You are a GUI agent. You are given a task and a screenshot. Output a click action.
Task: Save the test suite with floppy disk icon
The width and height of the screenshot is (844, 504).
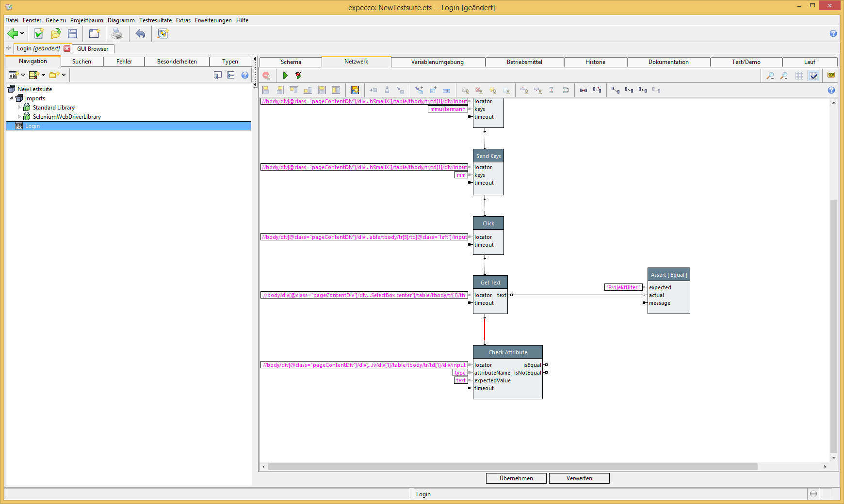click(x=73, y=33)
